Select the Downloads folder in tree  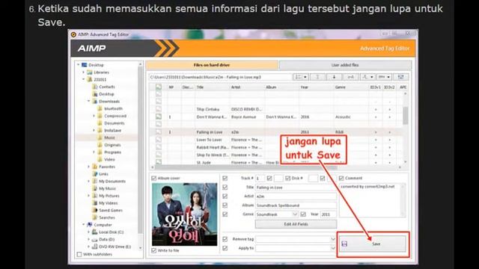[109, 102]
